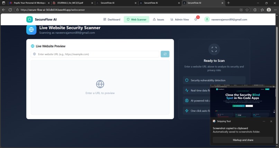Add page to favorites star

(x=247, y=10)
